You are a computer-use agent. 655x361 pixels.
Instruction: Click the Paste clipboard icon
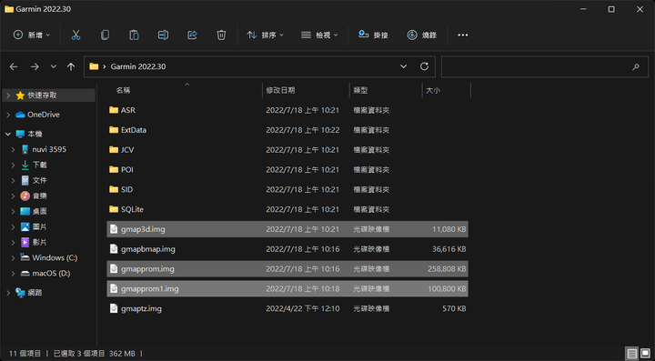tap(134, 35)
